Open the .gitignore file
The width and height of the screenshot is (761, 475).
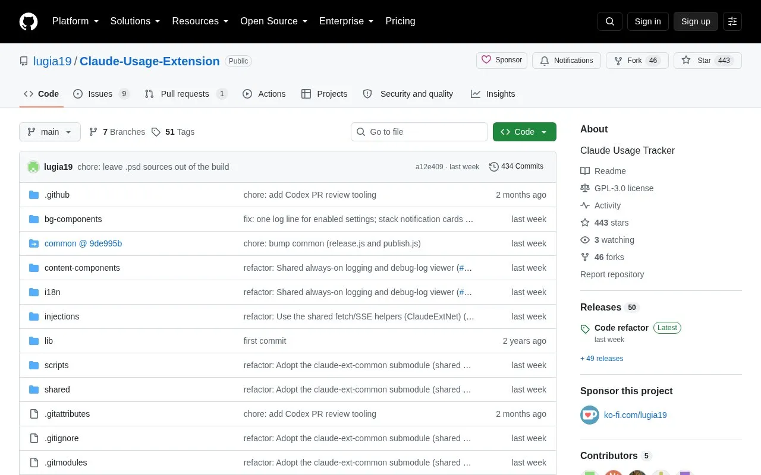62,438
